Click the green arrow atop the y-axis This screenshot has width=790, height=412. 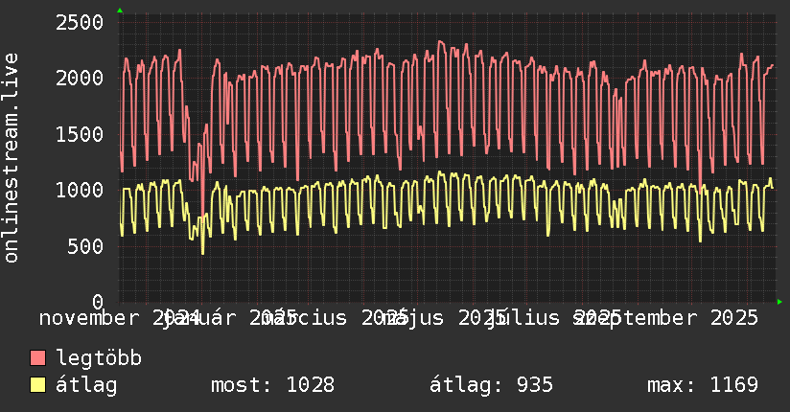[x=120, y=11]
